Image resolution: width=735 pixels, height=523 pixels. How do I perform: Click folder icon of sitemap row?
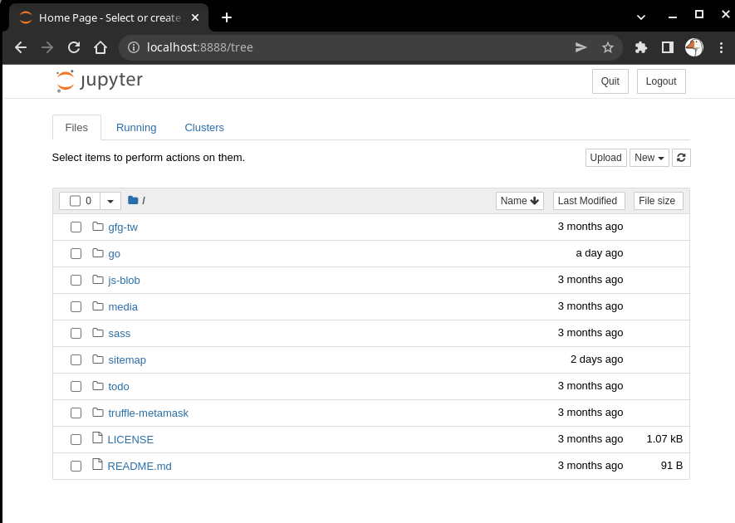[98, 359]
